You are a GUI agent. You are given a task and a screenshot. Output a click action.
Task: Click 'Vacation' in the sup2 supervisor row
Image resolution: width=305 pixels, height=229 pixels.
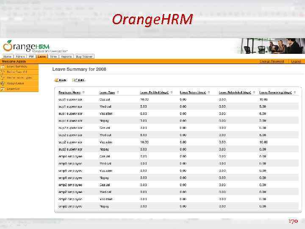[x=106, y=142]
